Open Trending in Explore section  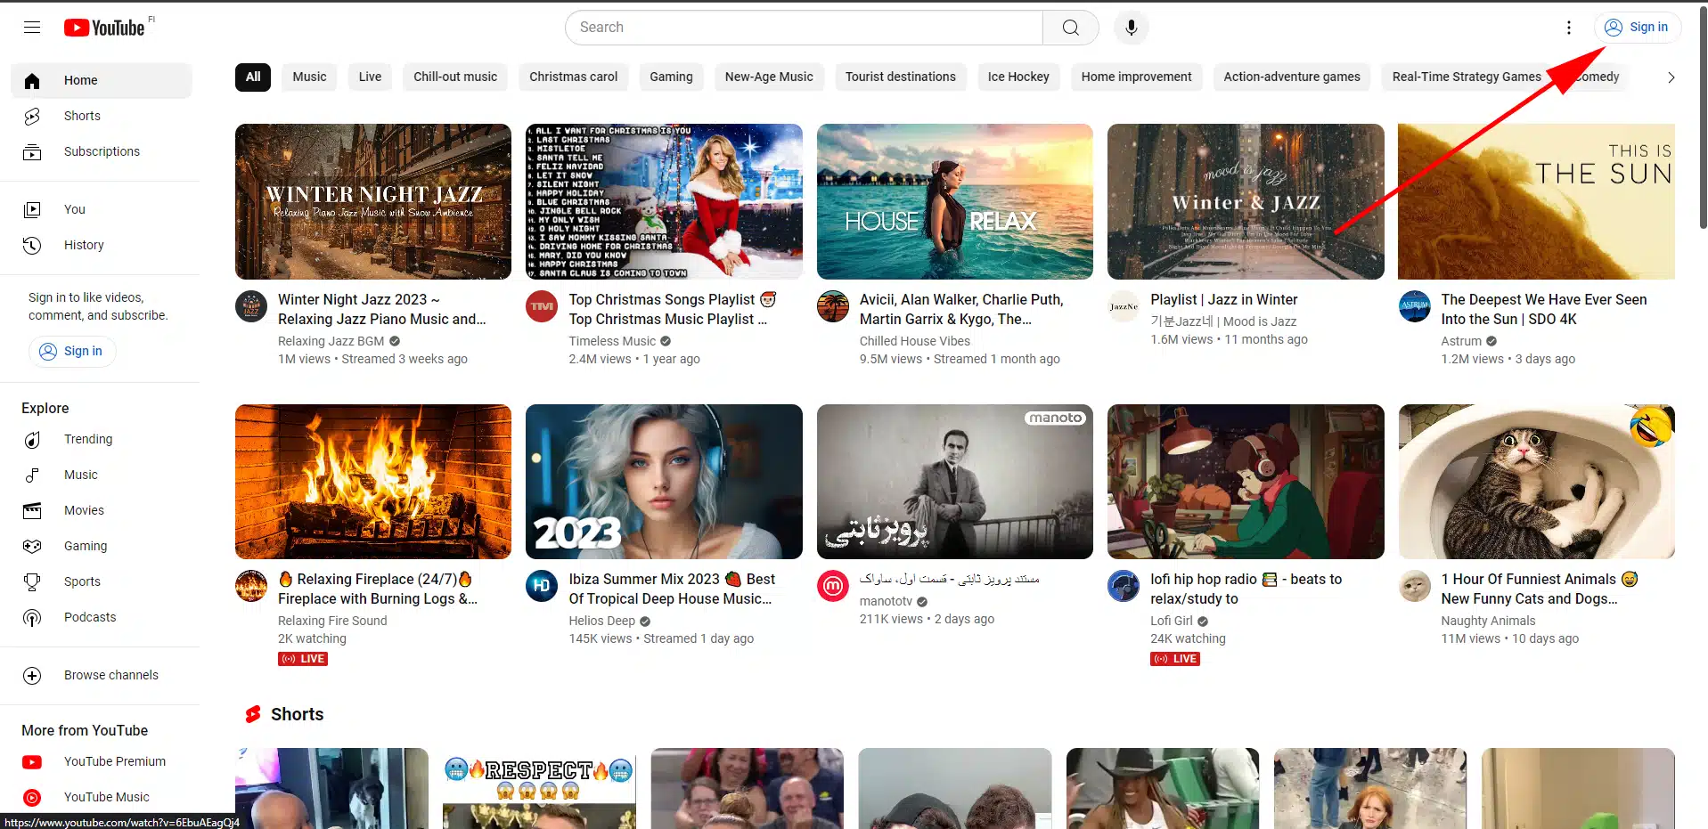[x=88, y=439]
